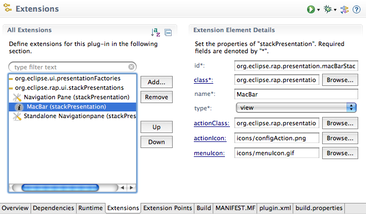Click the Standalone Navigationpane tools icon

17,116
